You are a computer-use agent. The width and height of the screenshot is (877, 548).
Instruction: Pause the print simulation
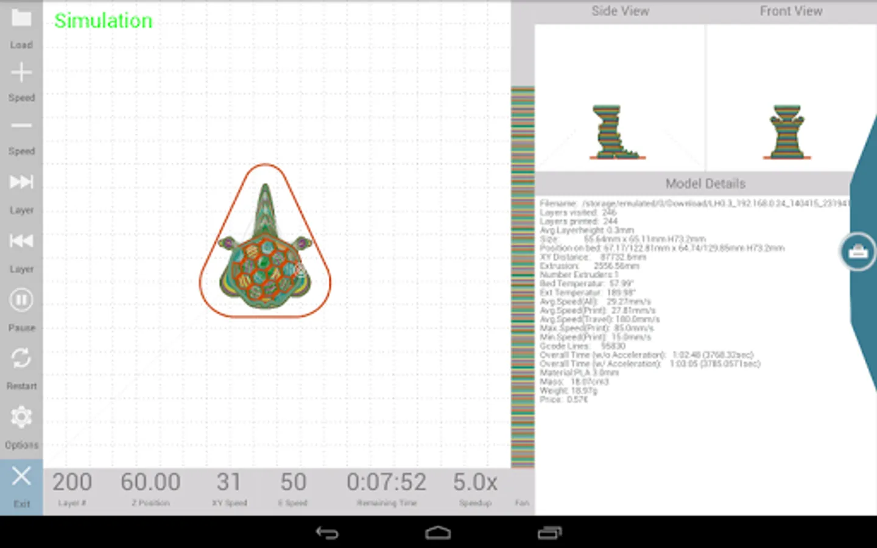point(21,300)
